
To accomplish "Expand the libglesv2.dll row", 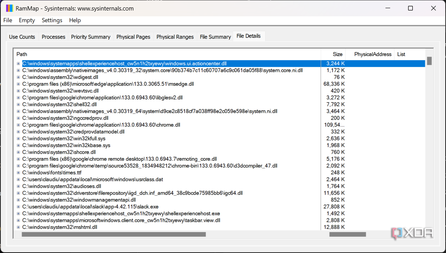I will [x=18, y=98].
